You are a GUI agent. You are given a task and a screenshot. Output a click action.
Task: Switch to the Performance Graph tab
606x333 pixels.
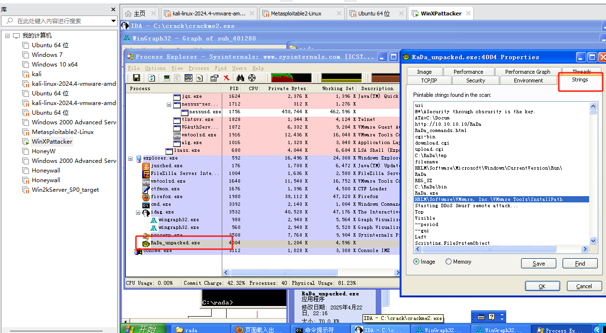click(x=527, y=72)
